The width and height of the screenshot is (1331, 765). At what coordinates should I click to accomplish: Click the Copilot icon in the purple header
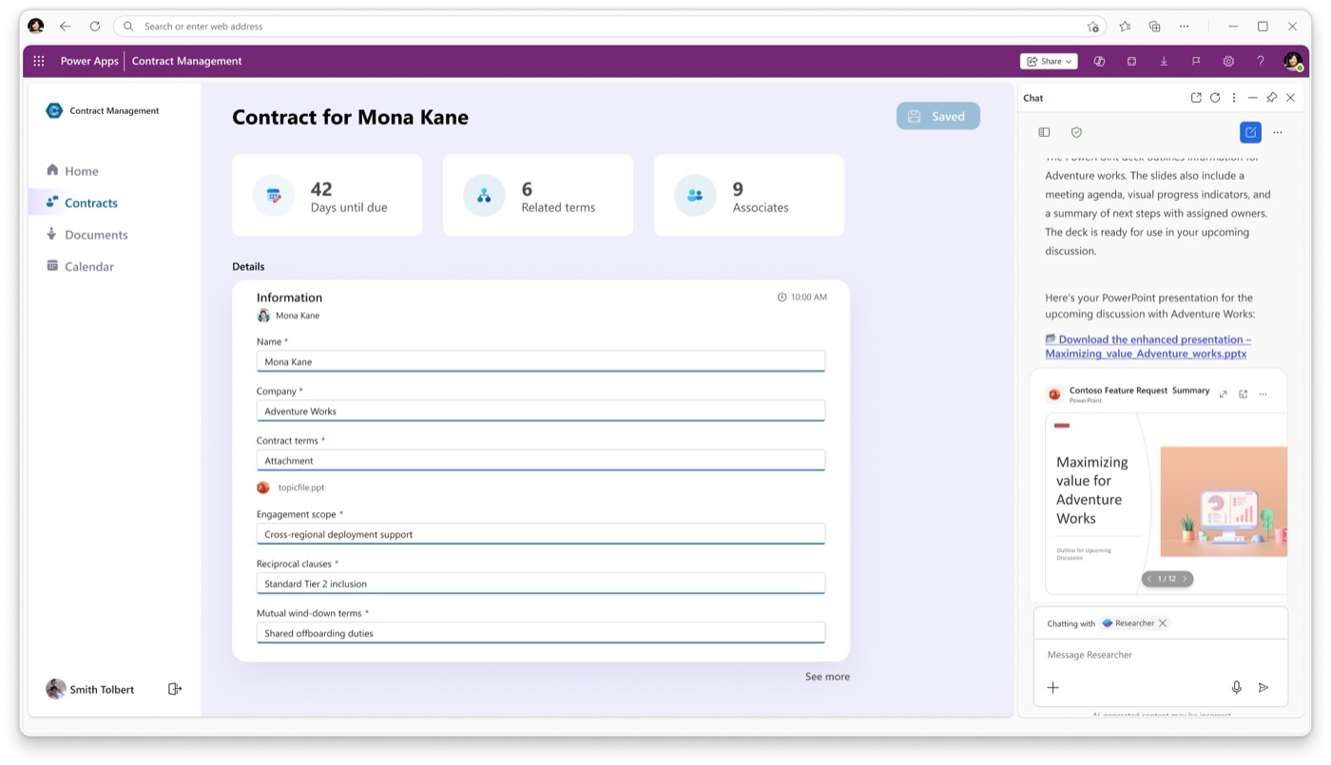coord(1099,61)
